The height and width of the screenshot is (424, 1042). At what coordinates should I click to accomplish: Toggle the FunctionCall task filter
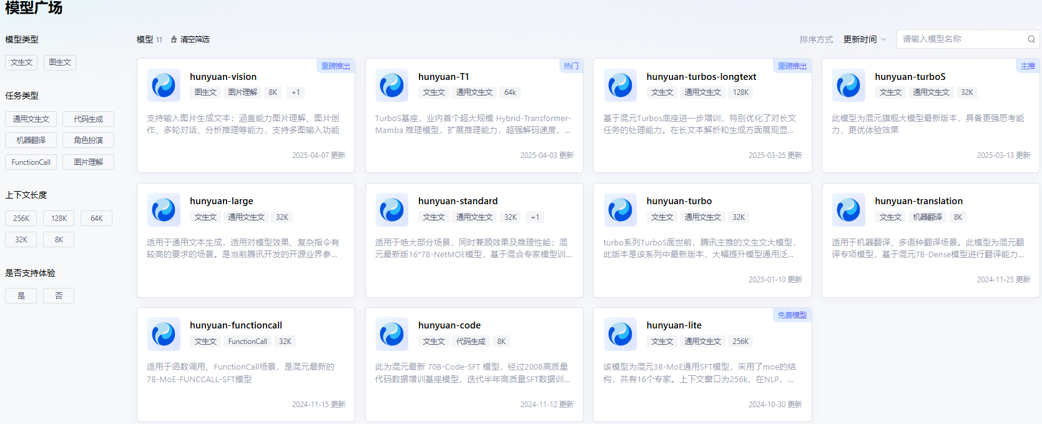coord(31,162)
